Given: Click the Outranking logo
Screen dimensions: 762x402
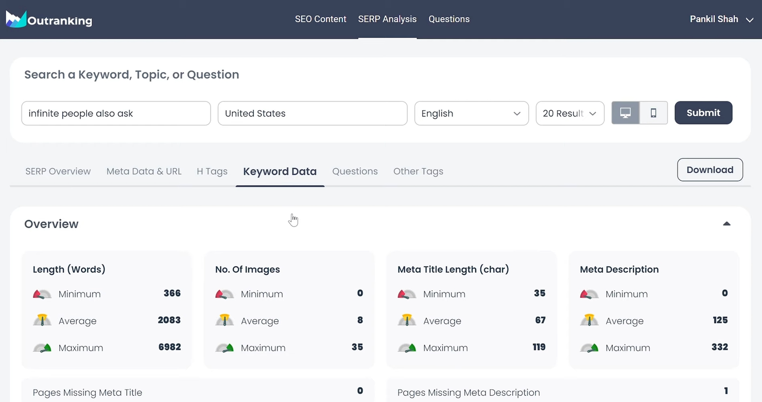Looking at the screenshot, I should pyautogui.click(x=49, y=19).
